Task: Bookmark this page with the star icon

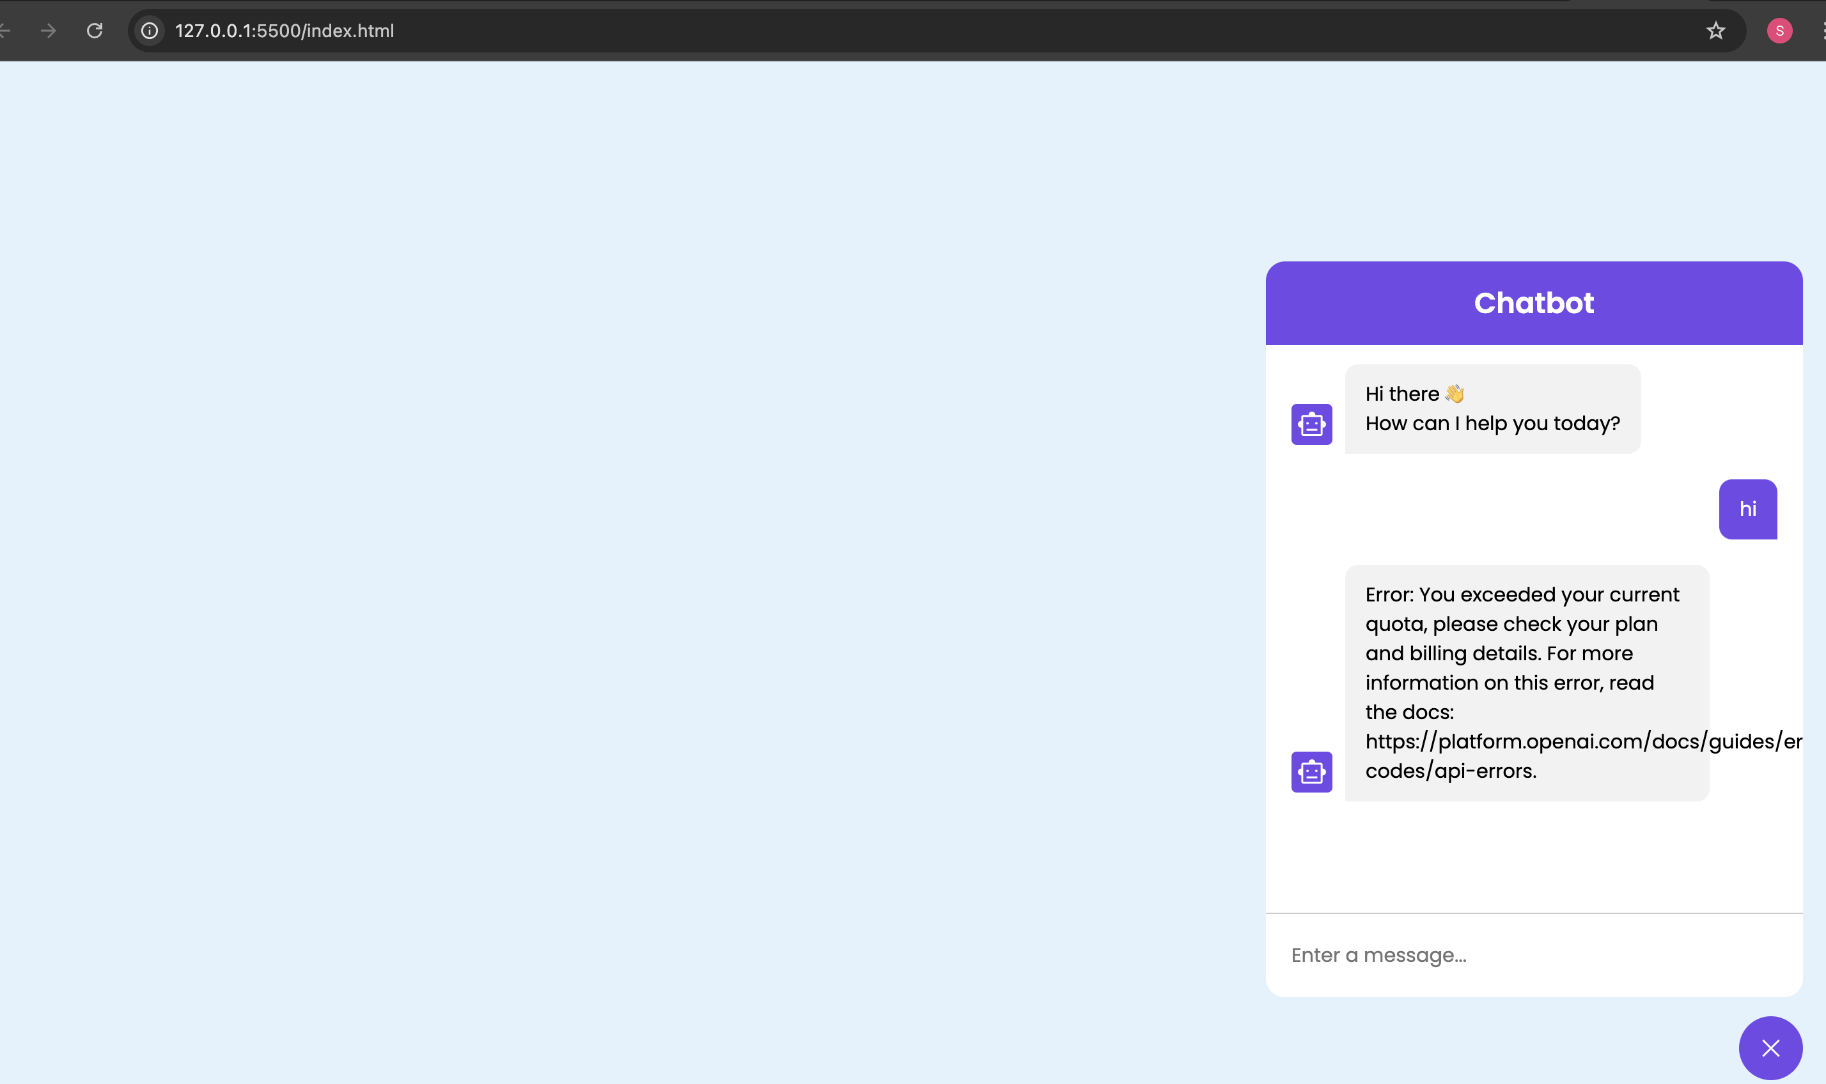Action: point(1715,31)
